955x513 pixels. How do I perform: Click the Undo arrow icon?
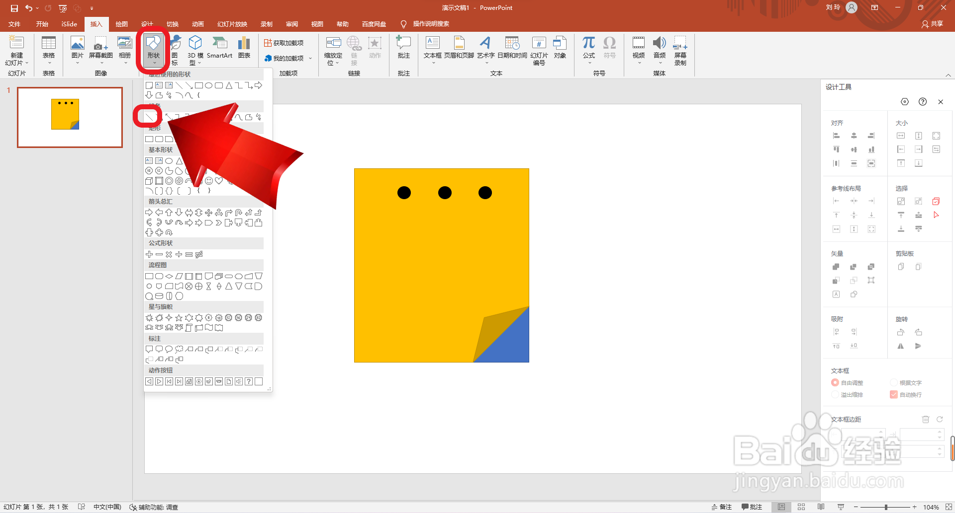[x=29, y=8]
